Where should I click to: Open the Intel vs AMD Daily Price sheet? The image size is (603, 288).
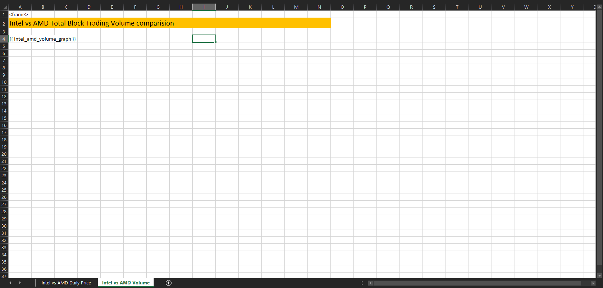coord(66,283)
